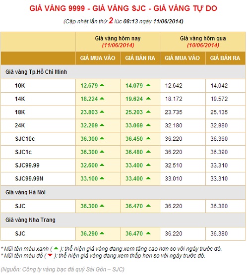Viewport: 248px width, 275px height.
Task: Click yesterday's 24K selling price 32.980
Action: click(x=219, y=125)
